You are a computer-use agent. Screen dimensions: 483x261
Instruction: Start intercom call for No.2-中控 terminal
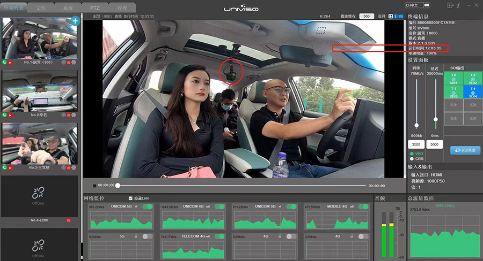(x=5, y=115)
